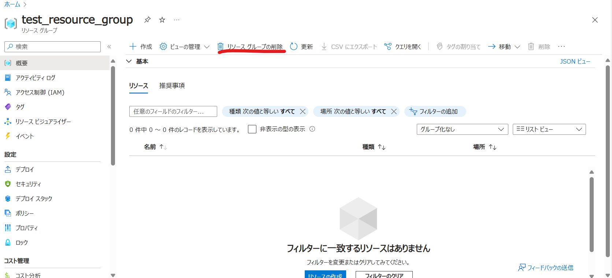Image resolution: width=612 pixels, height=278 pixels.
Task: Refresh with 更新 button
Action: 301,47
